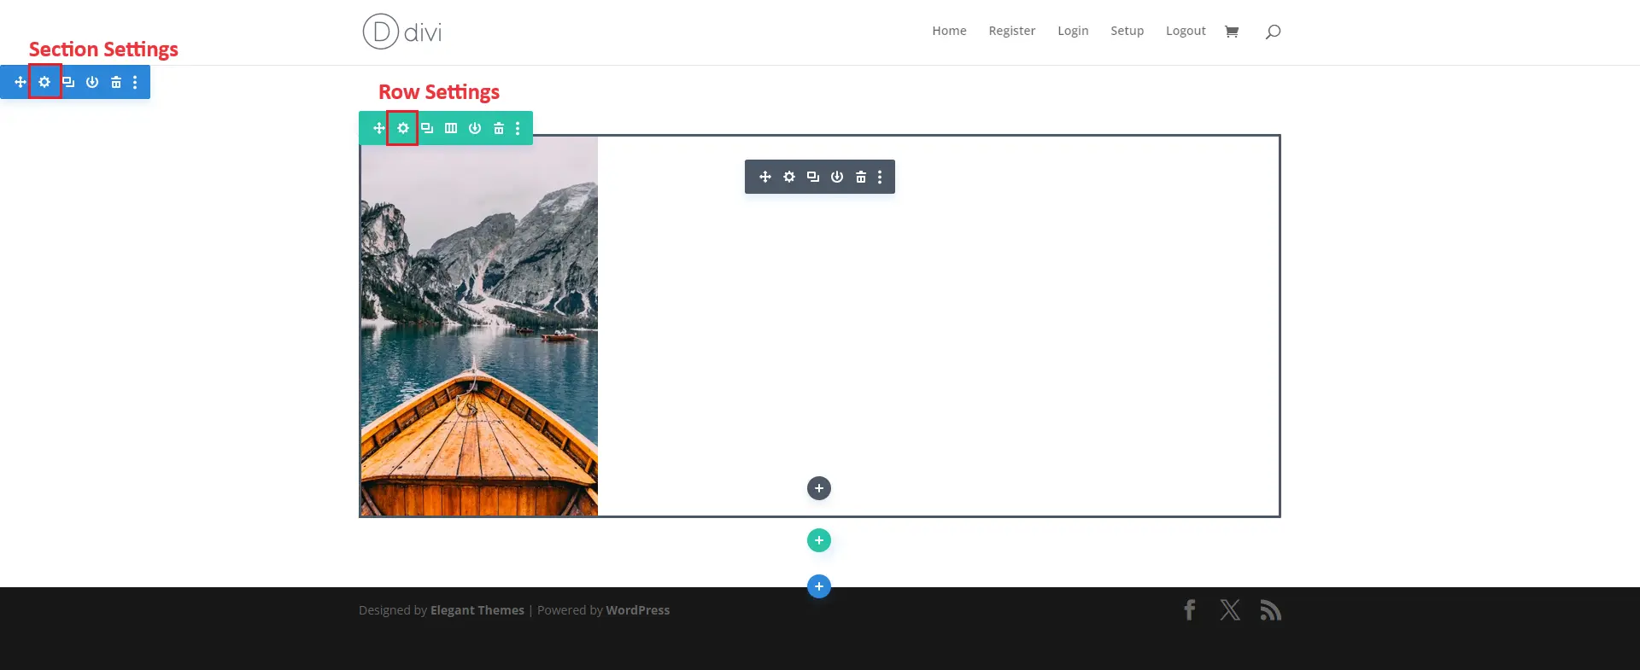Click the header search magnifier icon
The height and width of the screenshot is (670, 1640).
click(x=1273, y=32)
